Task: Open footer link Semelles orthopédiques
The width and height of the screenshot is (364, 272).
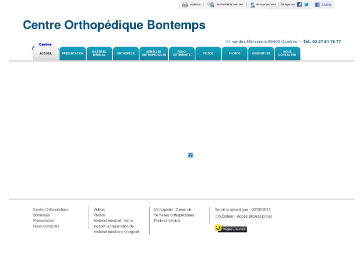Action: (x=174, y=215)
